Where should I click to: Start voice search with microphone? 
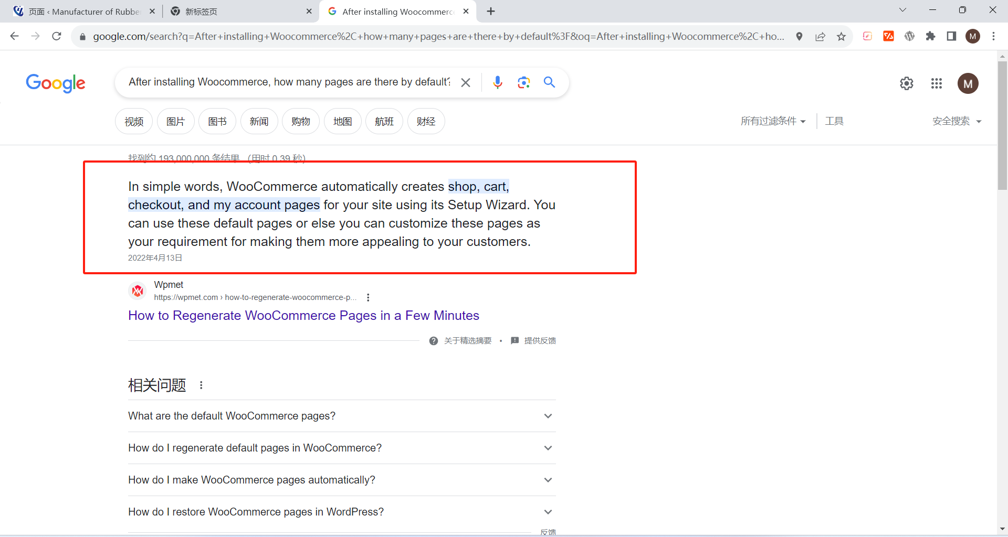[498, 82]
